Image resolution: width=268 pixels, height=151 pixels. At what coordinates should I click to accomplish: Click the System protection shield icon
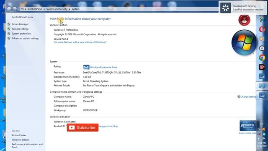[x=9, y=34]
